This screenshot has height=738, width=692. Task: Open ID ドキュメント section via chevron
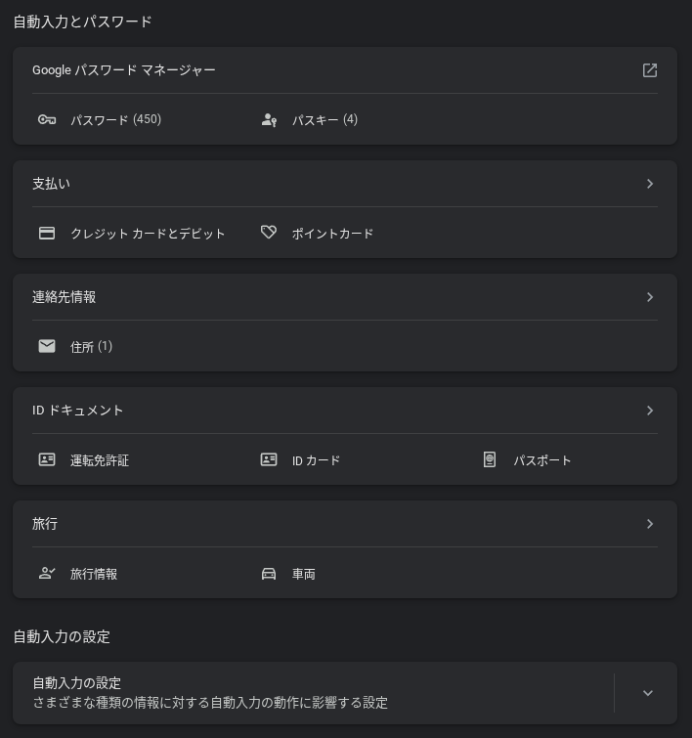[x=650, y=411]
